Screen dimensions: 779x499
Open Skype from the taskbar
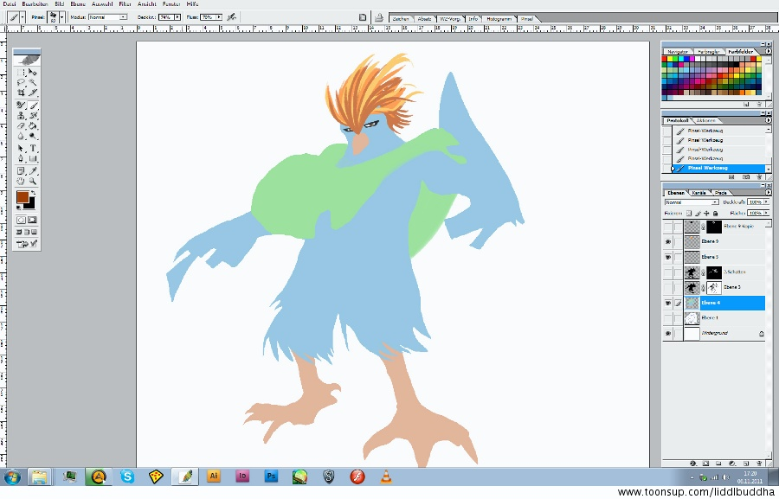(127, 477)
